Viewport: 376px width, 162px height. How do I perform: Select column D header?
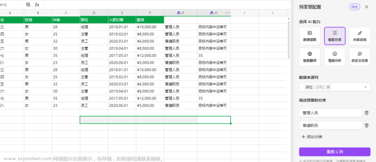point(94,13)
